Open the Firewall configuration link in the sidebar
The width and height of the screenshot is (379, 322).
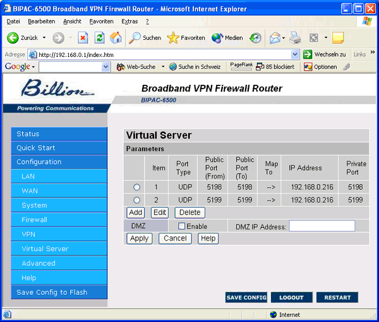[34, 220]
